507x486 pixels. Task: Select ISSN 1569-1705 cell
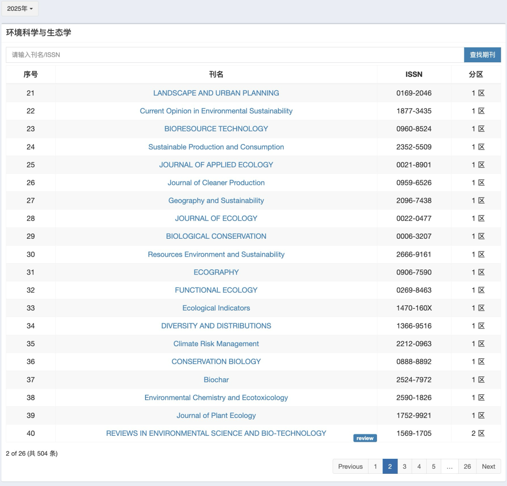414,433
